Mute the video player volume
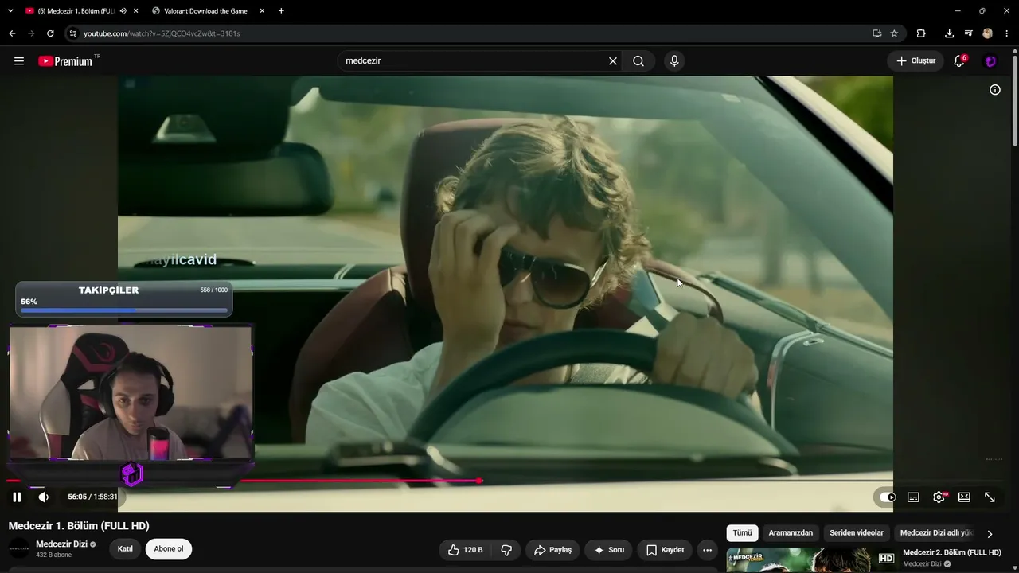This screenshot has width=1019, height=573. click(44, 497)
